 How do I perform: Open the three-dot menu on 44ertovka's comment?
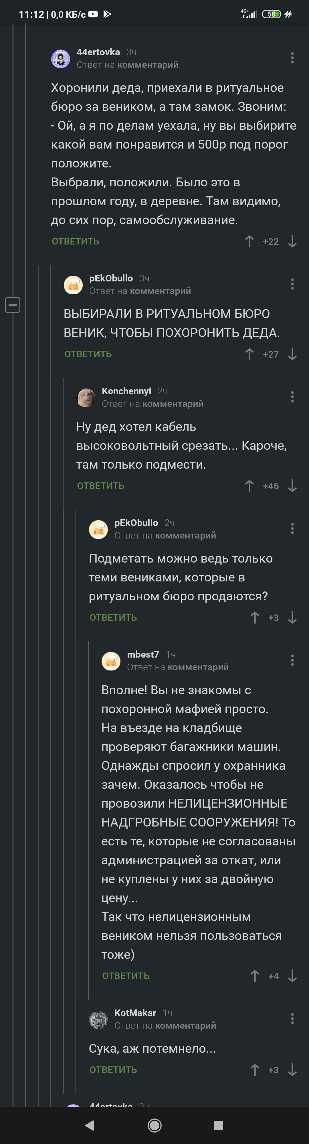click(x=292, y=58)
